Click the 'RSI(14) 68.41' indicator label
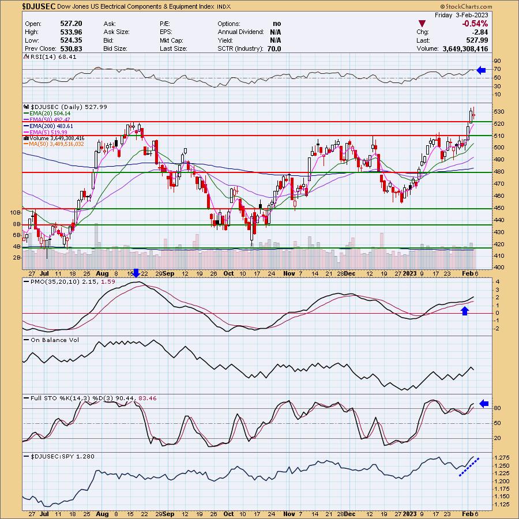Viewport: 519px width, 519px height. [x=53, y=57]
